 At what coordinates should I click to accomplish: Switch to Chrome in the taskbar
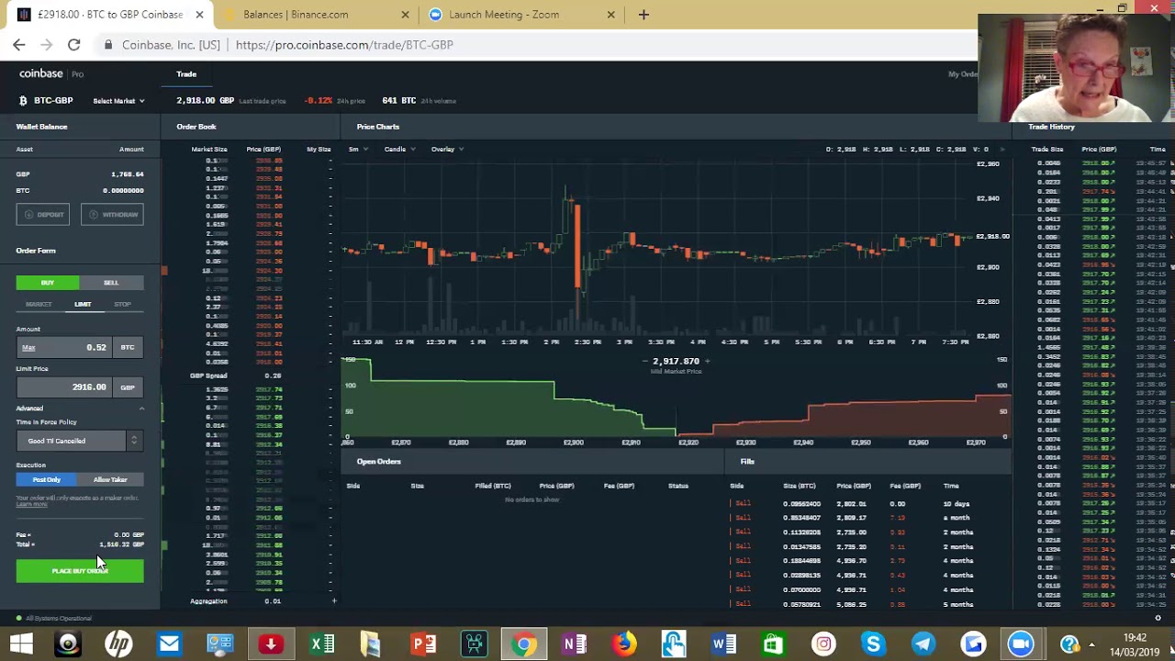click(523, 644)
